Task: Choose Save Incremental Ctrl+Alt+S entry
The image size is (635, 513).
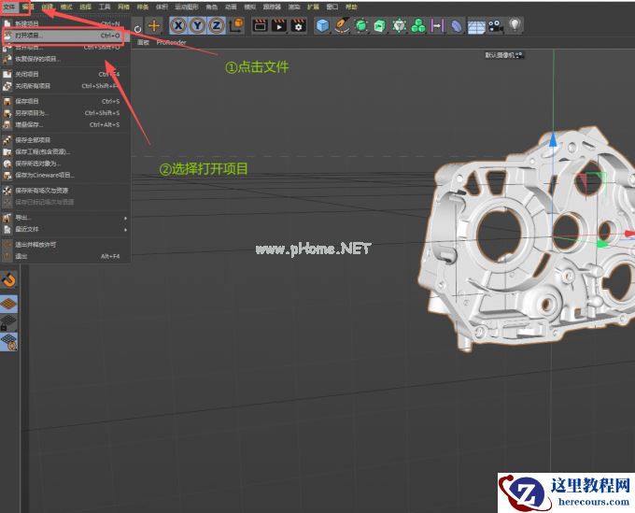Action: point(64,125)
